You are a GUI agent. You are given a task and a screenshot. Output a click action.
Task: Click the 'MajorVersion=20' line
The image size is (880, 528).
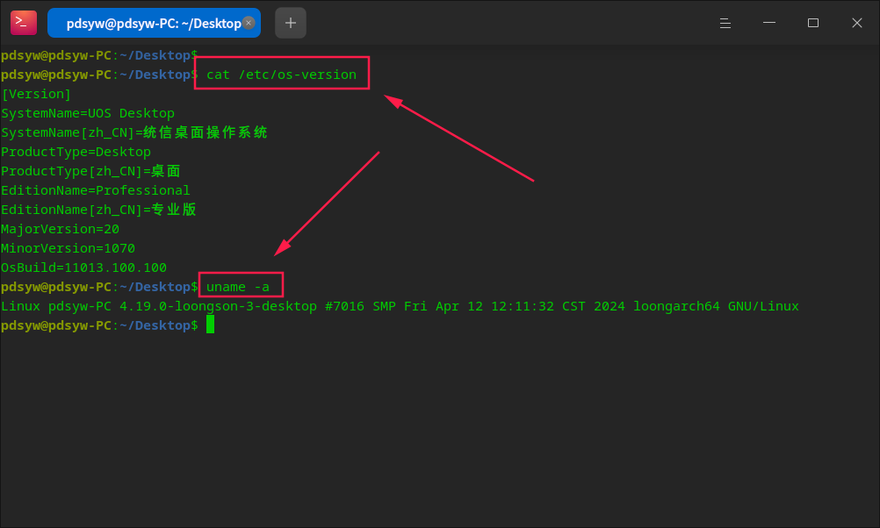coord(60,229)
